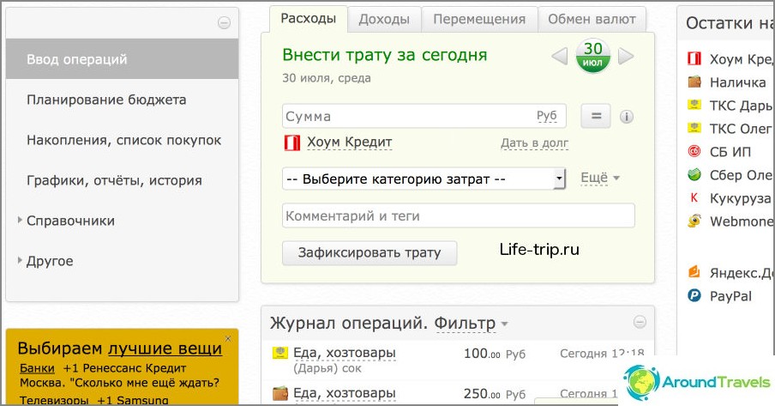The image size is (775, 406).
Task: Open the expense category dropdown
Action: (x=424, y=179)
